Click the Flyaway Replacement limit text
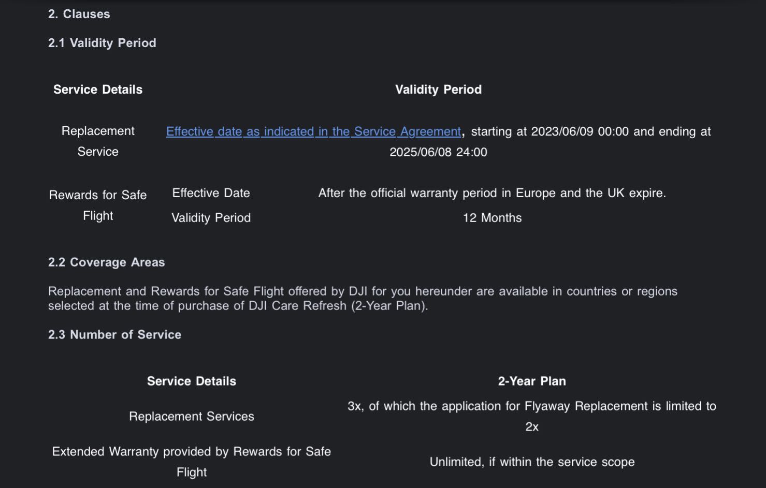 (532, 417)
